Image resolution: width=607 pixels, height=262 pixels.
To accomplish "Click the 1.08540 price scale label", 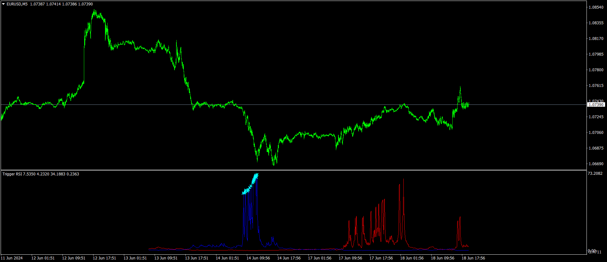I will (x=596, y=7).
